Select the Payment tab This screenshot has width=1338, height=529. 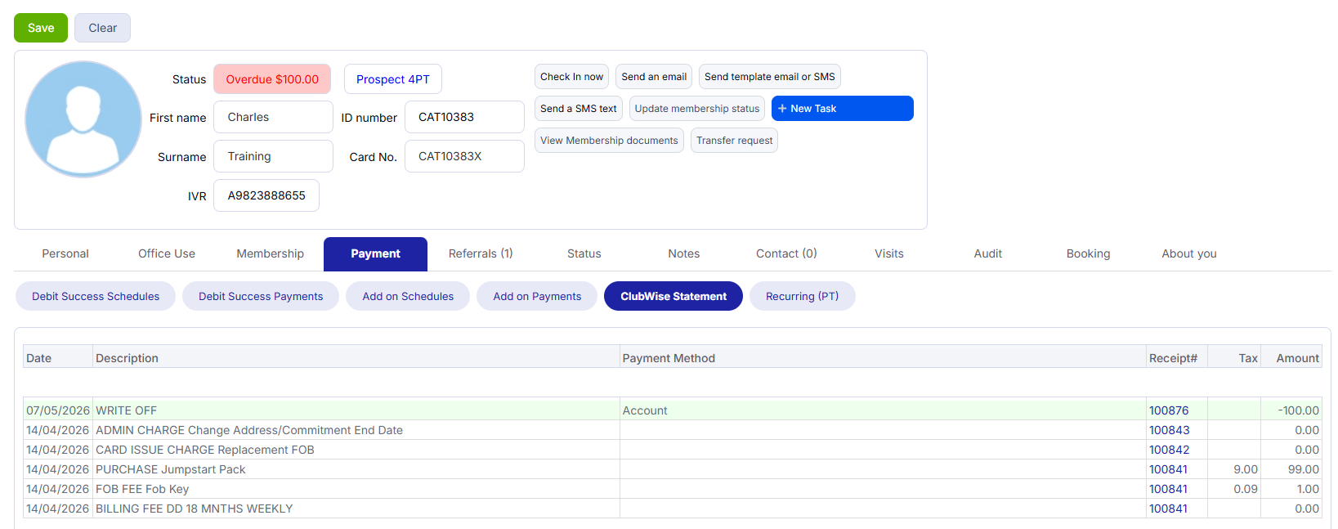point(376,253)
